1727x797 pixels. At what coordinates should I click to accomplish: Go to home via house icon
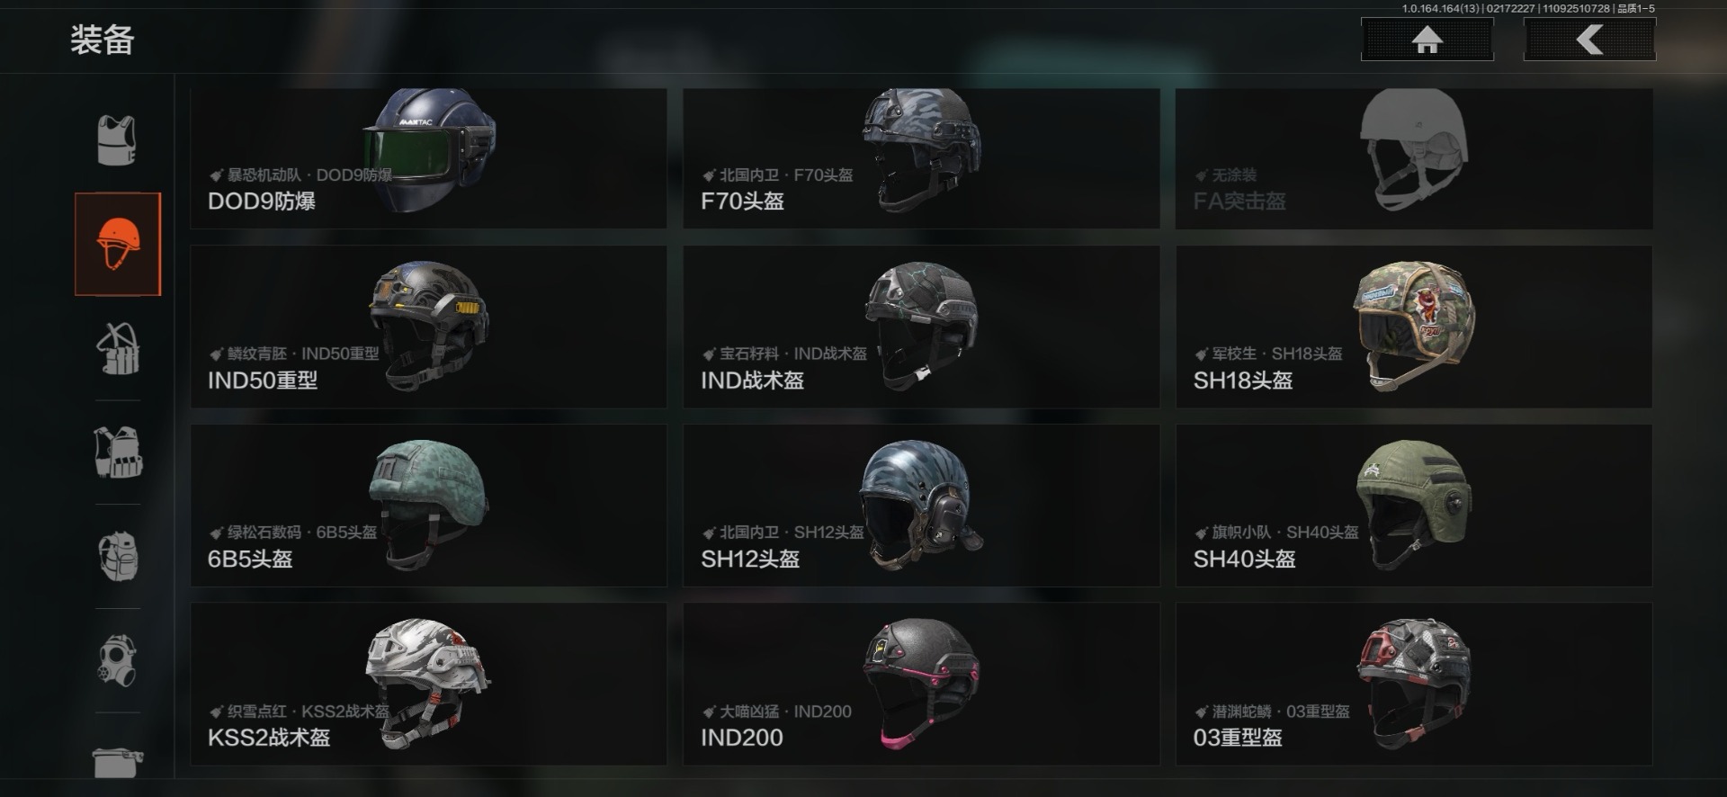coord(1427,40)
